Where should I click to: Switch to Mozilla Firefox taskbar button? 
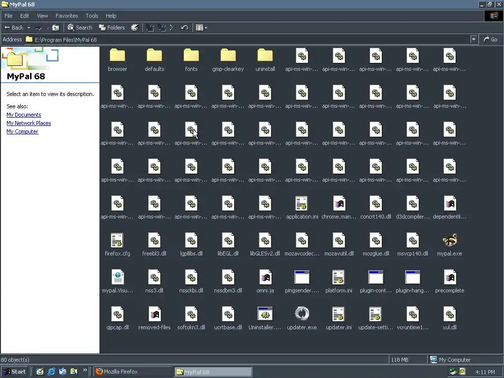point(132,372)
